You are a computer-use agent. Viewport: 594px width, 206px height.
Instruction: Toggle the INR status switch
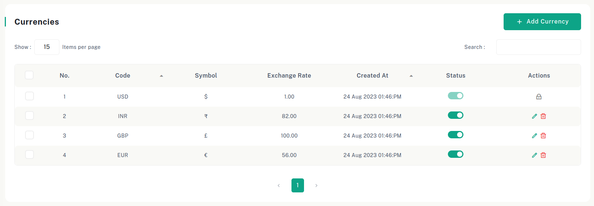pos(455,116)
